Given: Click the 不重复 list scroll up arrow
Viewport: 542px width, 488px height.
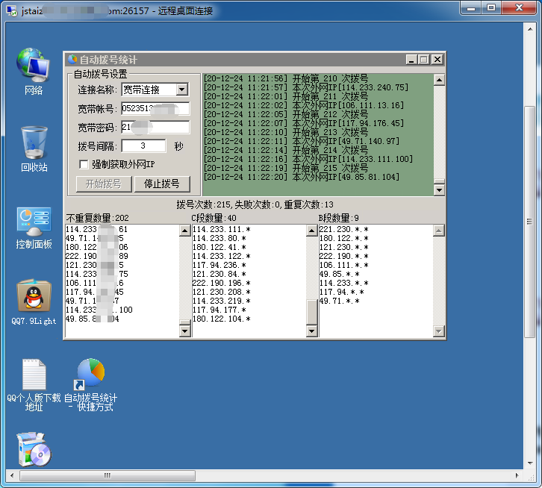Looking at the screenshot, I should [x=185, y=231].
